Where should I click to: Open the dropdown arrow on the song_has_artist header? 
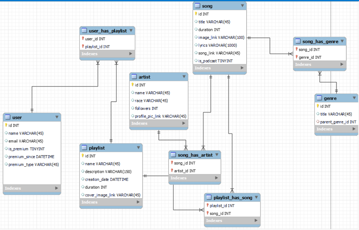pos(217,155)
